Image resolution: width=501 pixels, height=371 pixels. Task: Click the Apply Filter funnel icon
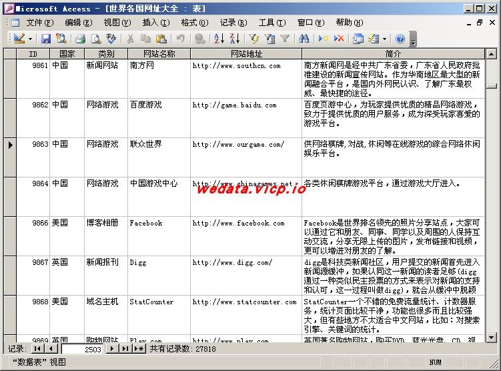(x=285, y=39)
